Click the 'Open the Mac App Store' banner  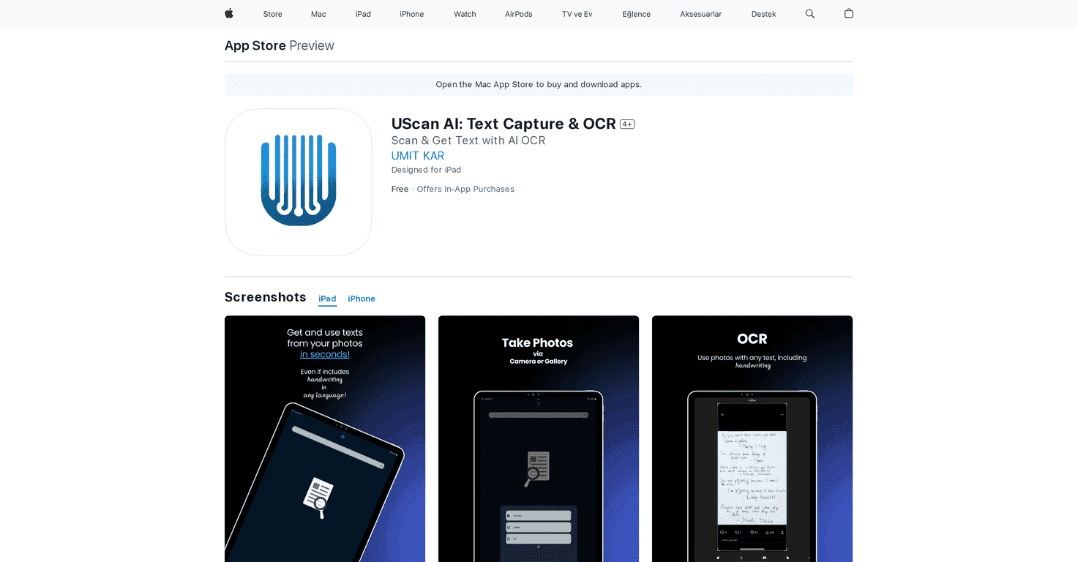(x=539, y=84)
